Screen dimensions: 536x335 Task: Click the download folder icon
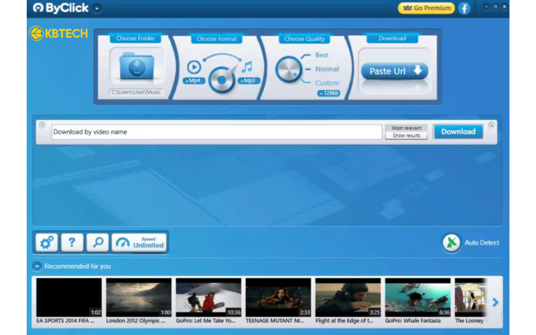point(136,67)
